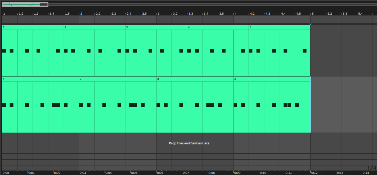This screenshot has width=377, height=175.
Task: Click empty overview bar right of the thumbnail
Action: tap(209, 4)
